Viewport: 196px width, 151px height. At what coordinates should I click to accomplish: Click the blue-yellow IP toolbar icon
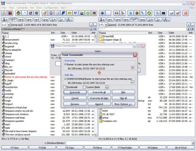pos(94,13)
